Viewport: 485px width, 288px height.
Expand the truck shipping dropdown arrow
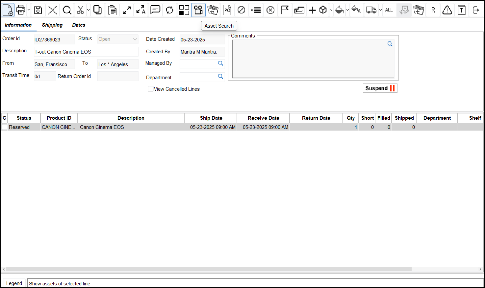click(380, 10)
